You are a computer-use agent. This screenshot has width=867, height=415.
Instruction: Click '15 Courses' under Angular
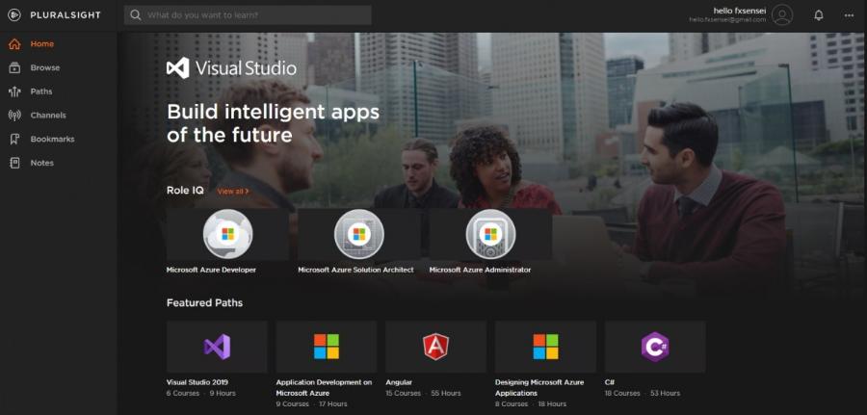click(x=403, y=394)
